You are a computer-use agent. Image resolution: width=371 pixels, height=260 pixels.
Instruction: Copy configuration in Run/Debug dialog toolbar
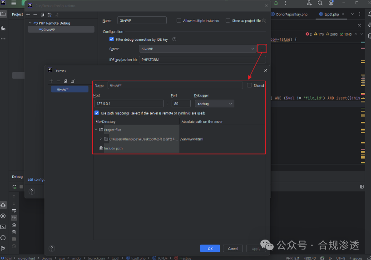pyautogui.click(x=42, y=14)
